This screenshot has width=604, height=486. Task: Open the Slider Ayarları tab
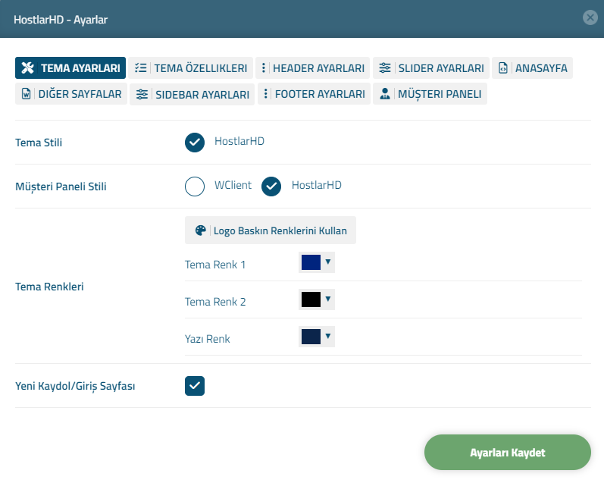pos(431,67)
